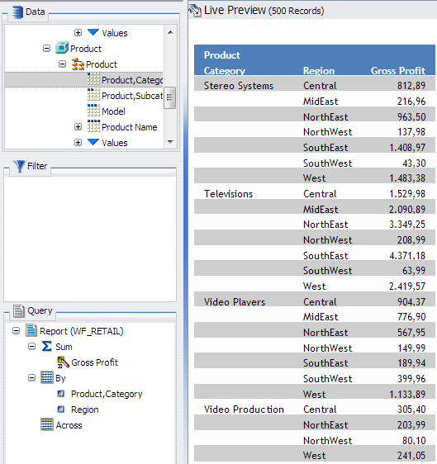This screenshot has width=437, height=464.
Task: Select the Model field
Action: [x=113, y=111]
